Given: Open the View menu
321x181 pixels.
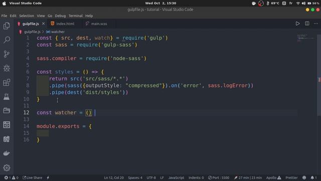Looking at the screenshot, I should (41, 16).
